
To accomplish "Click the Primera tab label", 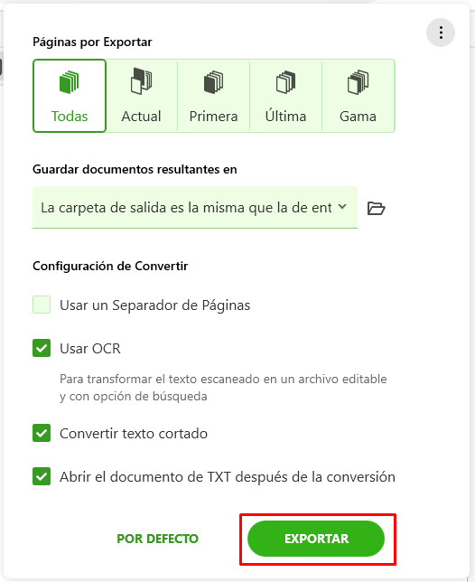I will tap(214, 117).
